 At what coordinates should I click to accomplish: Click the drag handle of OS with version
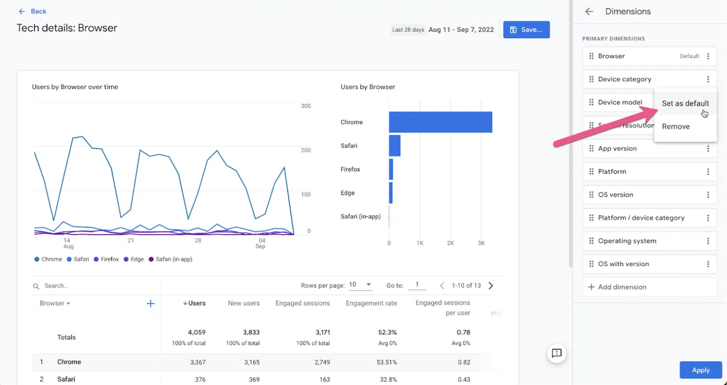(591, 264)
